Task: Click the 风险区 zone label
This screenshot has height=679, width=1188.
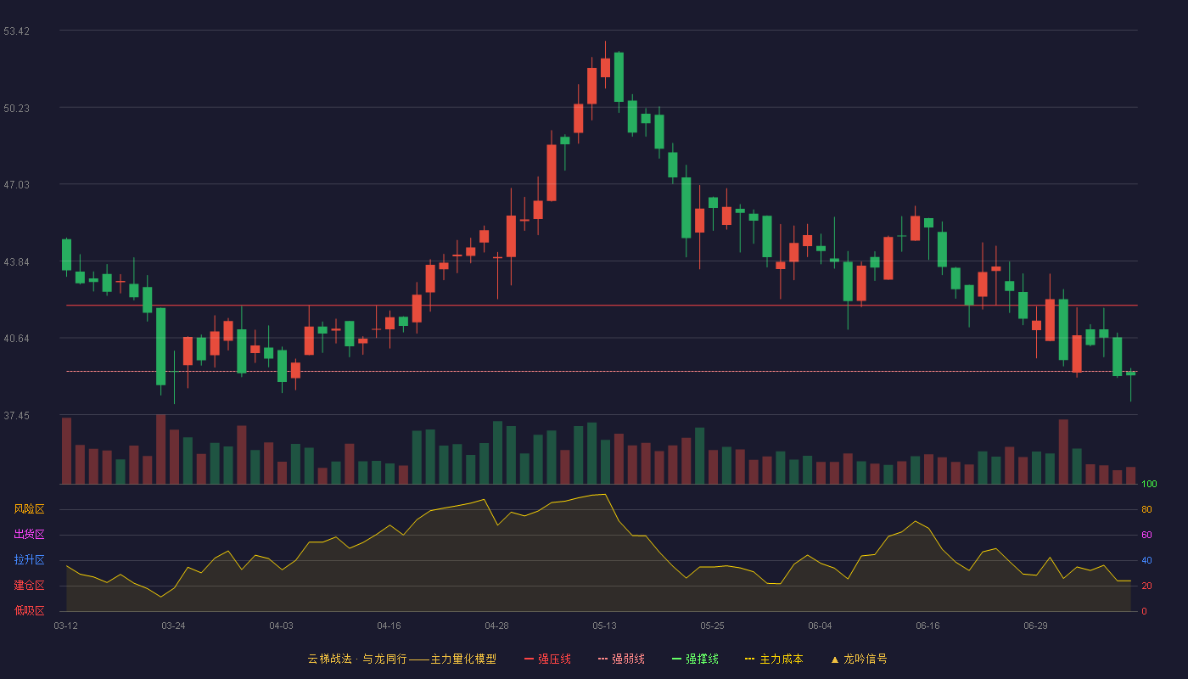Action: pyautogui.click(x=29, y=509)
